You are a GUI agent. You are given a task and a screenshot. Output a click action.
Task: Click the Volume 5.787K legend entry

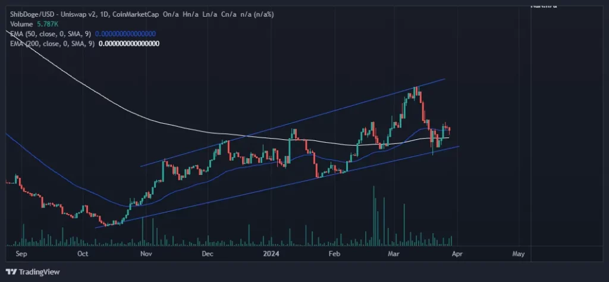34,24
